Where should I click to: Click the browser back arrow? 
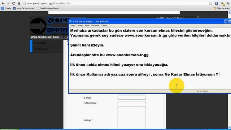(3, 3)
